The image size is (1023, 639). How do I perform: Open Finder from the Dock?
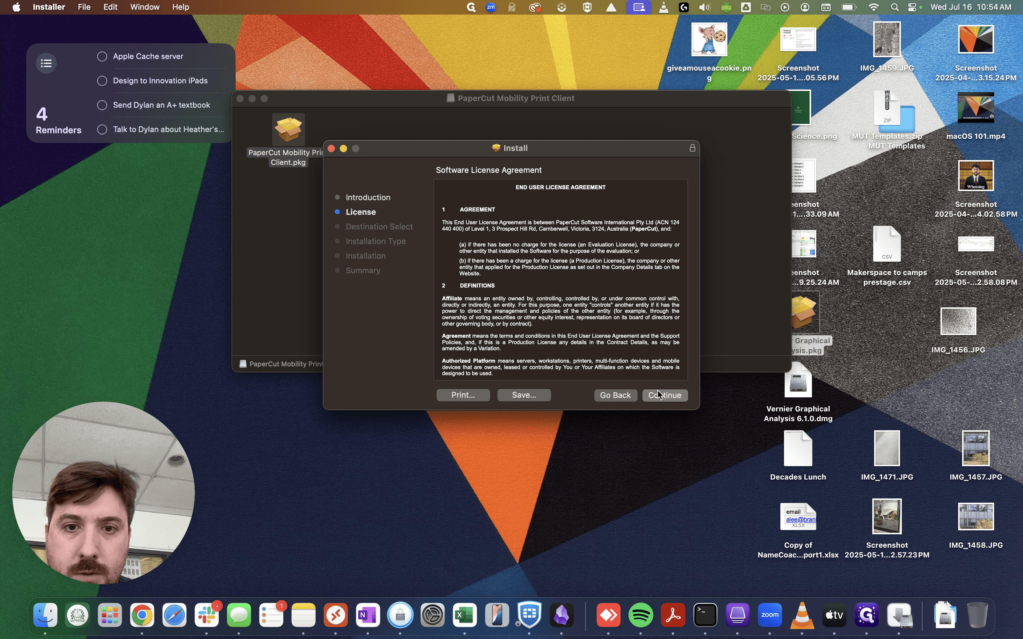[46, 615]
